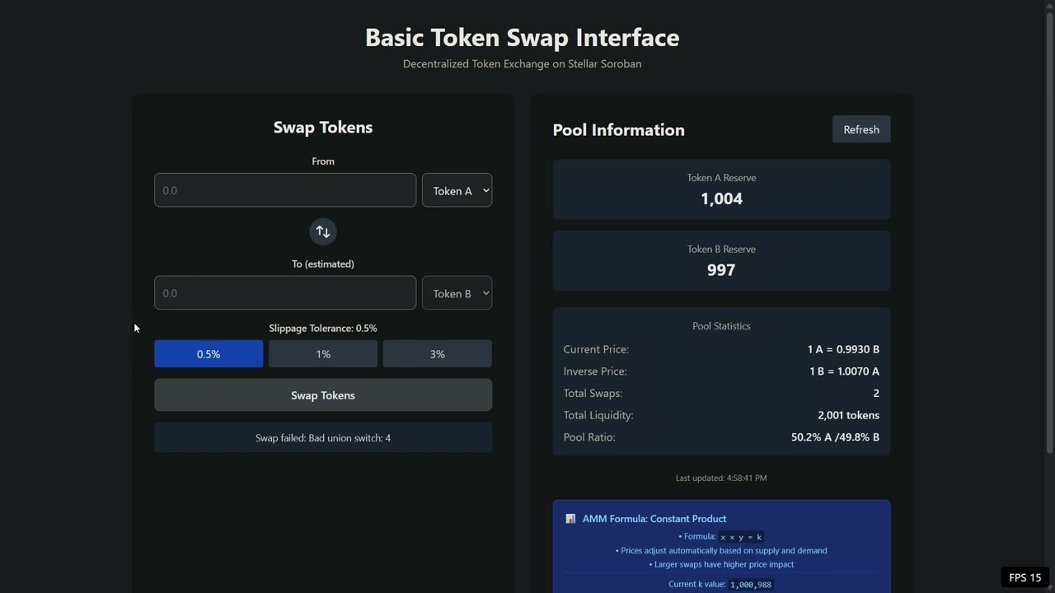Click the 'AMM Formula: Constant Product' heading
Screen dimensions: 1055x593
click(x=654, y=519)
